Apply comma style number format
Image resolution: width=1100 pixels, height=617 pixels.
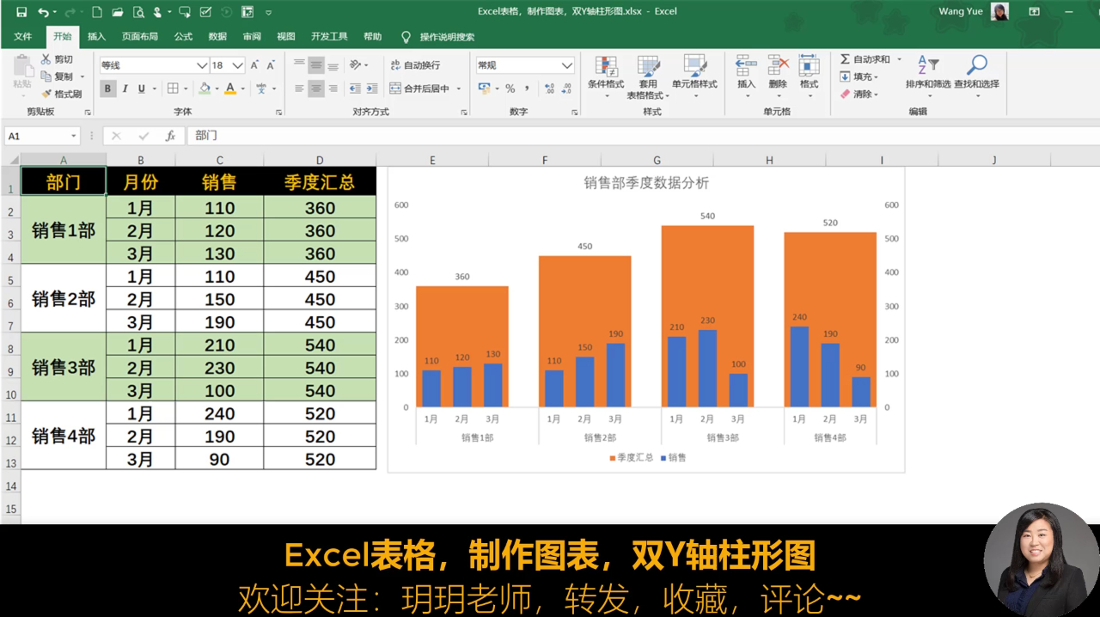click(527, 89)
